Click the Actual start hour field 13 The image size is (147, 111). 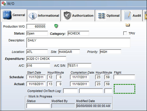pyautogui.click(x=50, y=84)
